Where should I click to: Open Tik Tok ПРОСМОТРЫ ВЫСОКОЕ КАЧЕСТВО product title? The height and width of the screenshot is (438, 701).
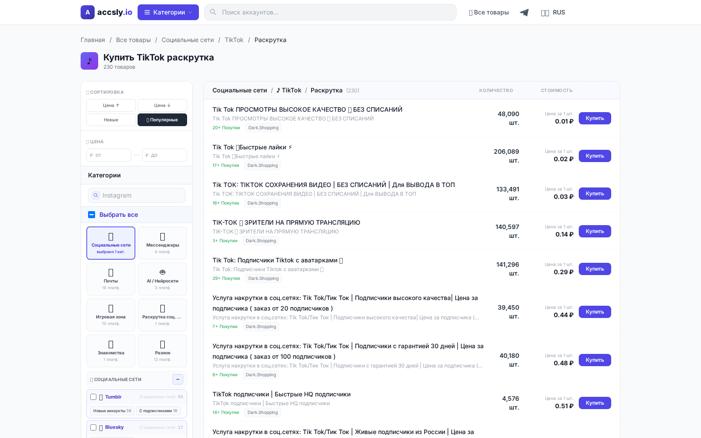(x=308, y=109)
